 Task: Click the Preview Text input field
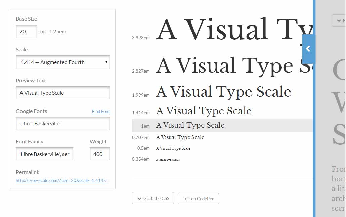[63, 93]
